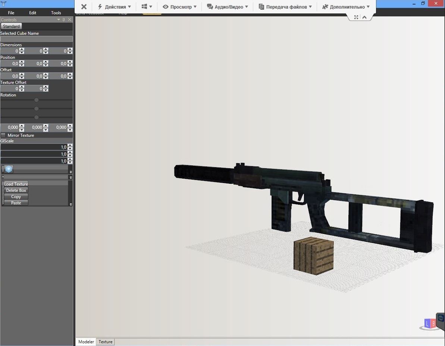
Task: Click the eye icon of Просмотр
Action: [165, 6]
